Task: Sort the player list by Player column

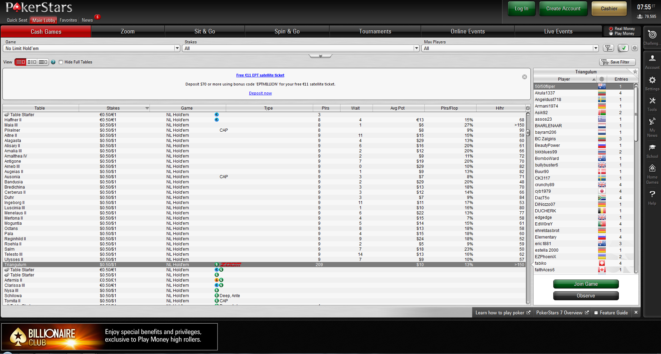Action: click(564, 79)
